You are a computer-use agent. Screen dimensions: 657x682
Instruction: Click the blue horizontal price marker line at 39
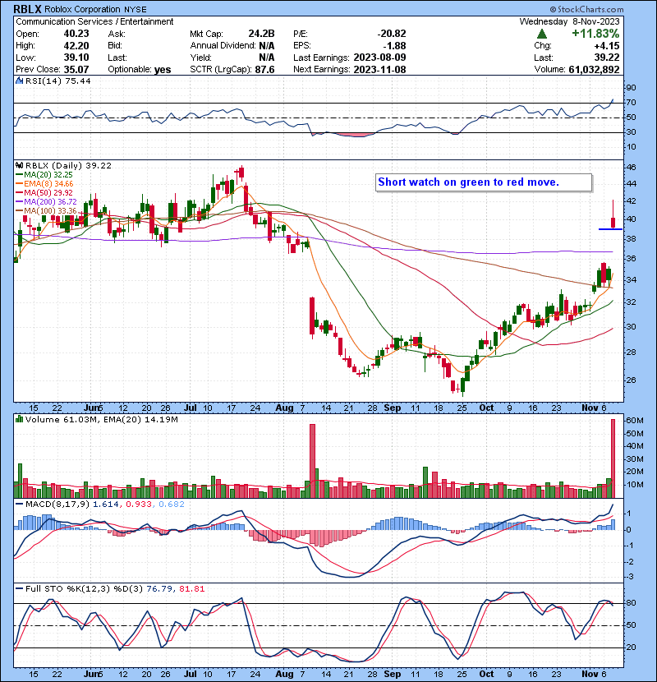pyautogui.click(x=610, y=229)
